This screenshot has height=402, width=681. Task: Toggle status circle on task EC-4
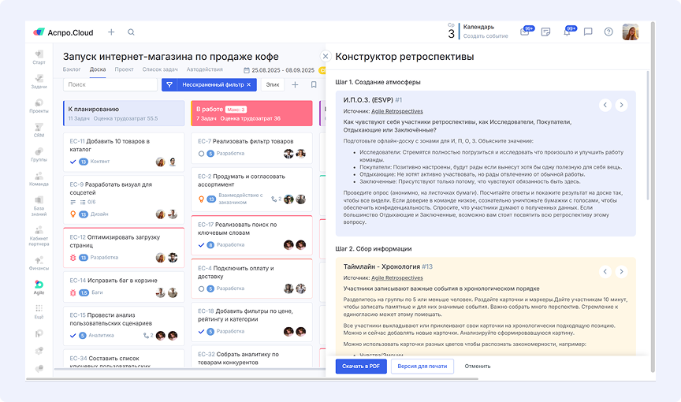[x=201, y=290]
